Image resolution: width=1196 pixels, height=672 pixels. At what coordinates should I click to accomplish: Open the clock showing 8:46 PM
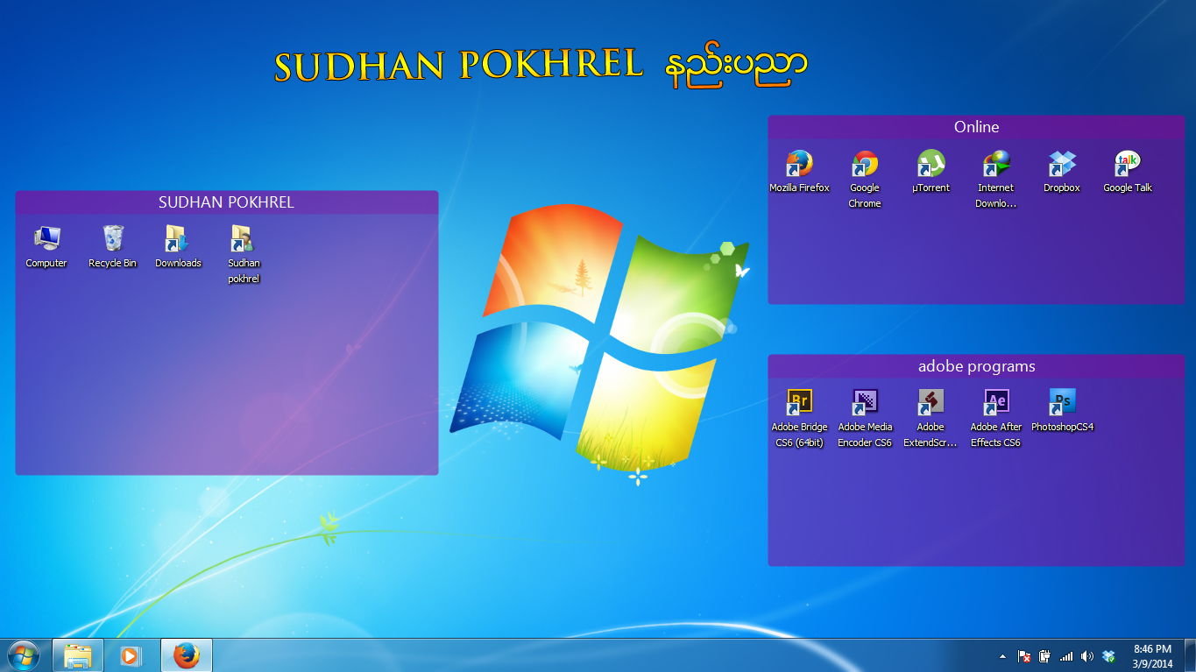1152,656
